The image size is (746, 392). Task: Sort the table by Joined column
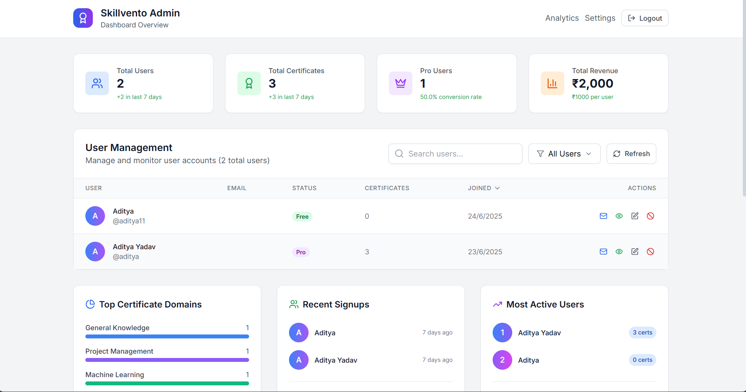[x=484, y=188]
